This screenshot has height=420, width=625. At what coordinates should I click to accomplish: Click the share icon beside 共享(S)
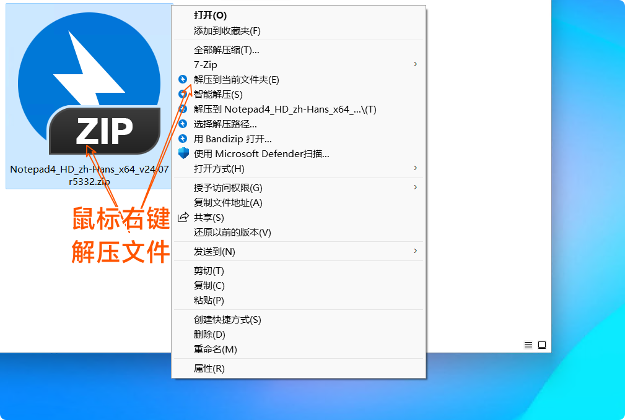(183, 217)
